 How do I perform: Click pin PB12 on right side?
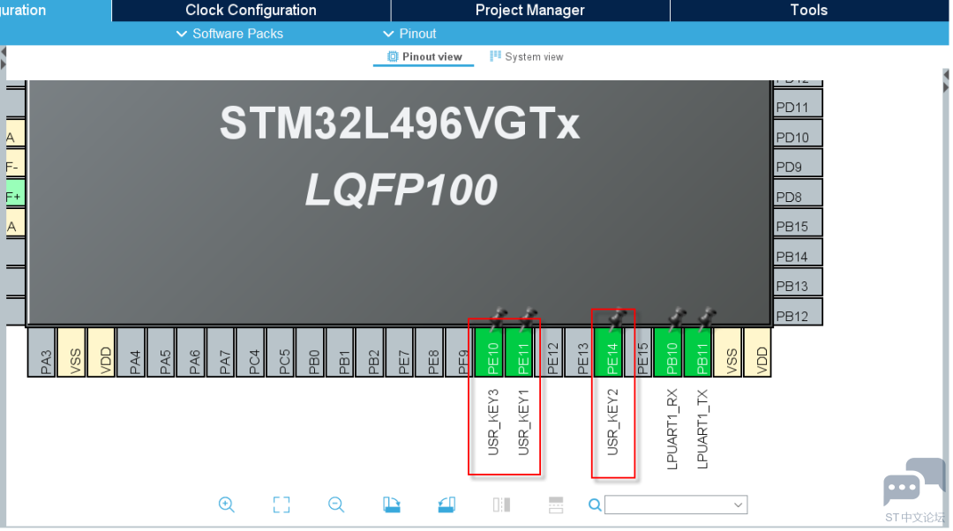tap(798, 312)
